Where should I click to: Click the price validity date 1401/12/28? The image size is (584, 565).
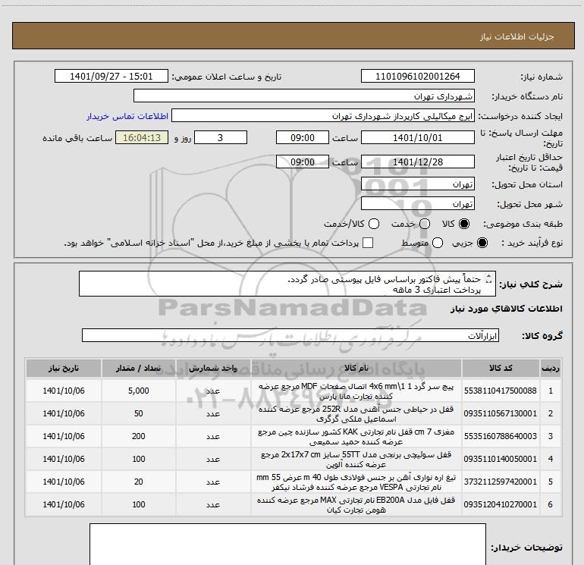point(417,162)
